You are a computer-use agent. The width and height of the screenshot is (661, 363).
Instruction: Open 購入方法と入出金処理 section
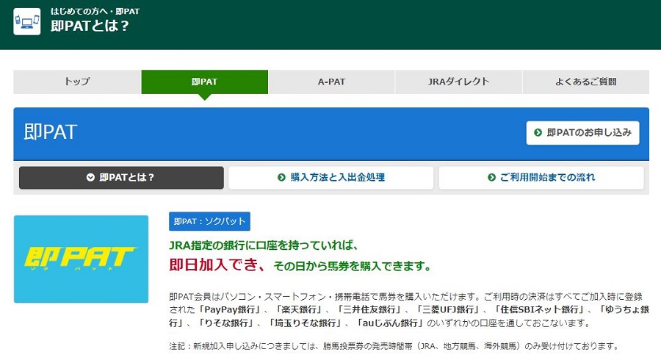click(331, 178)
